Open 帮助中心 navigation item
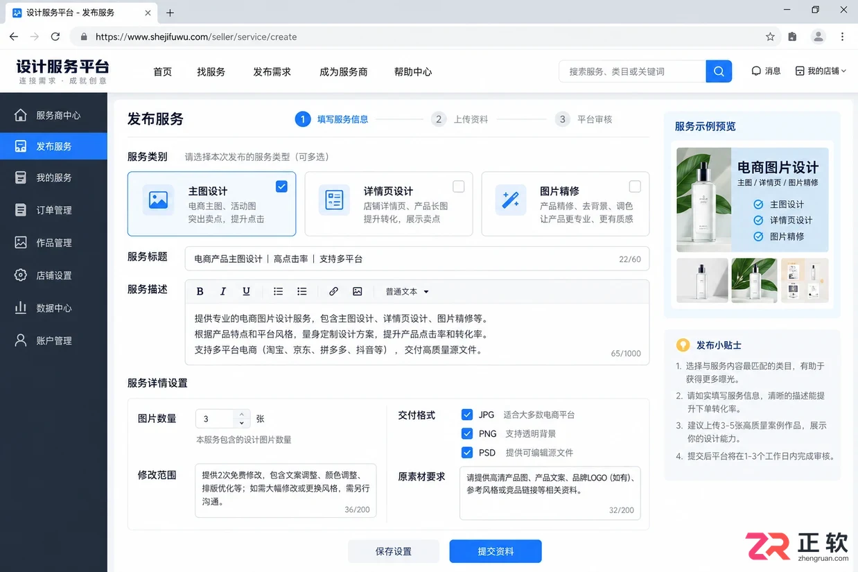The width and height of the screenshot is (858, 572). 413,71
